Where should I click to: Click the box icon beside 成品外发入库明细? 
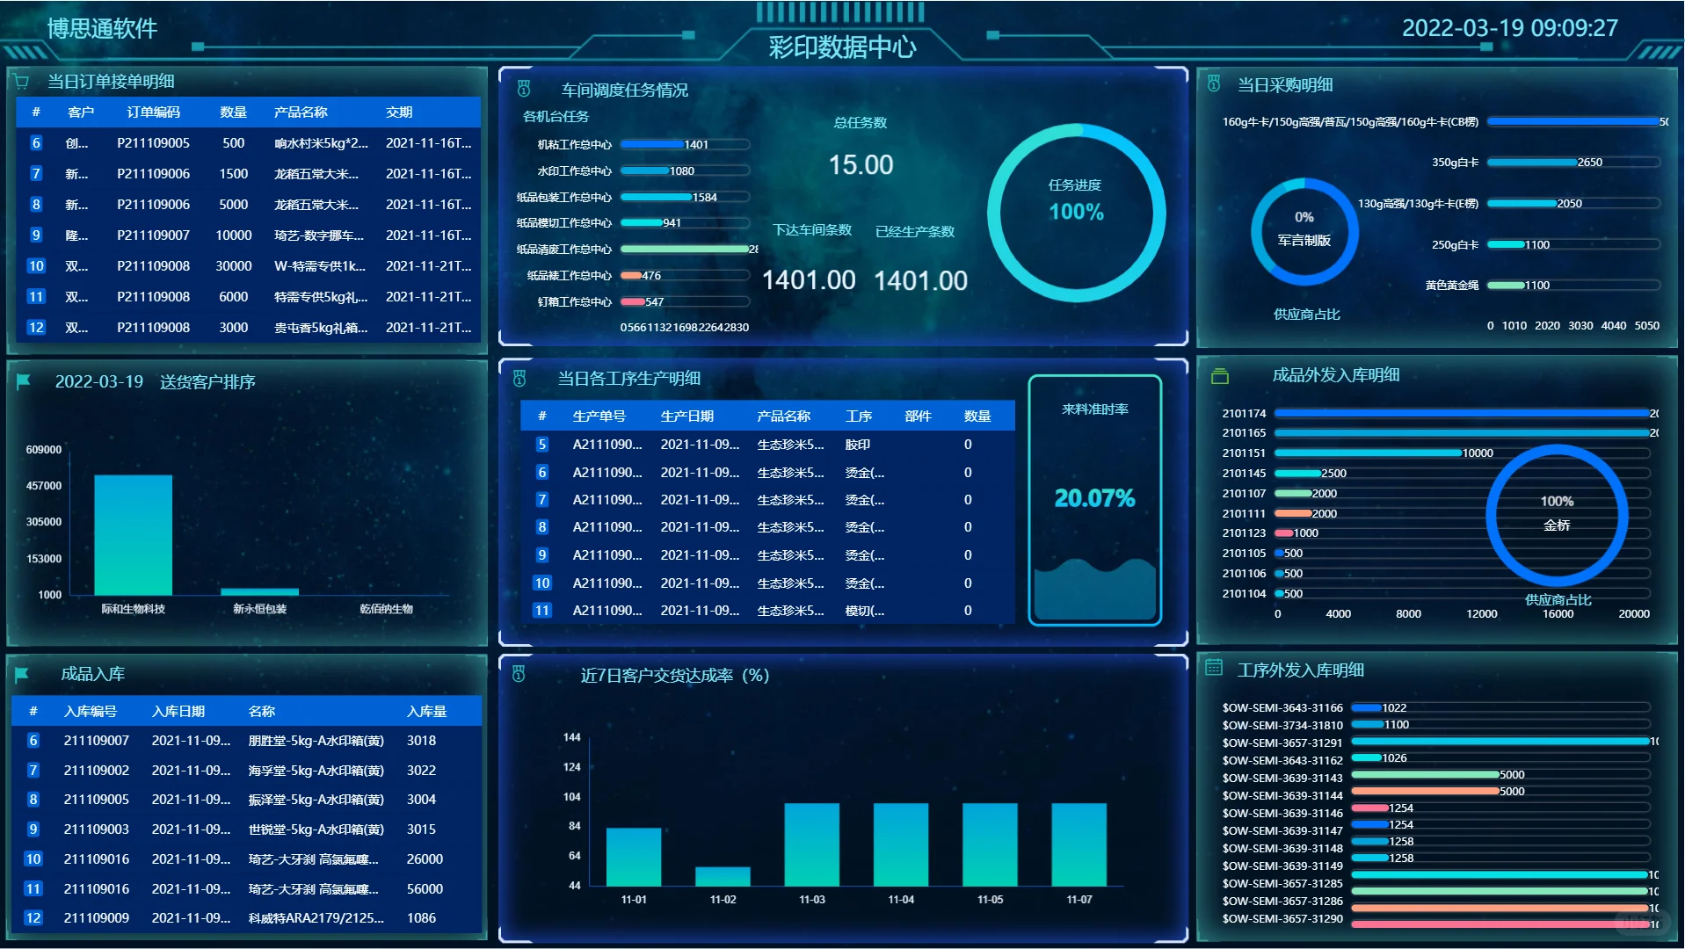(x=1220, y=376)
